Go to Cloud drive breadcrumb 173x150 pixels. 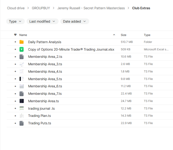(x=16, y=8)
